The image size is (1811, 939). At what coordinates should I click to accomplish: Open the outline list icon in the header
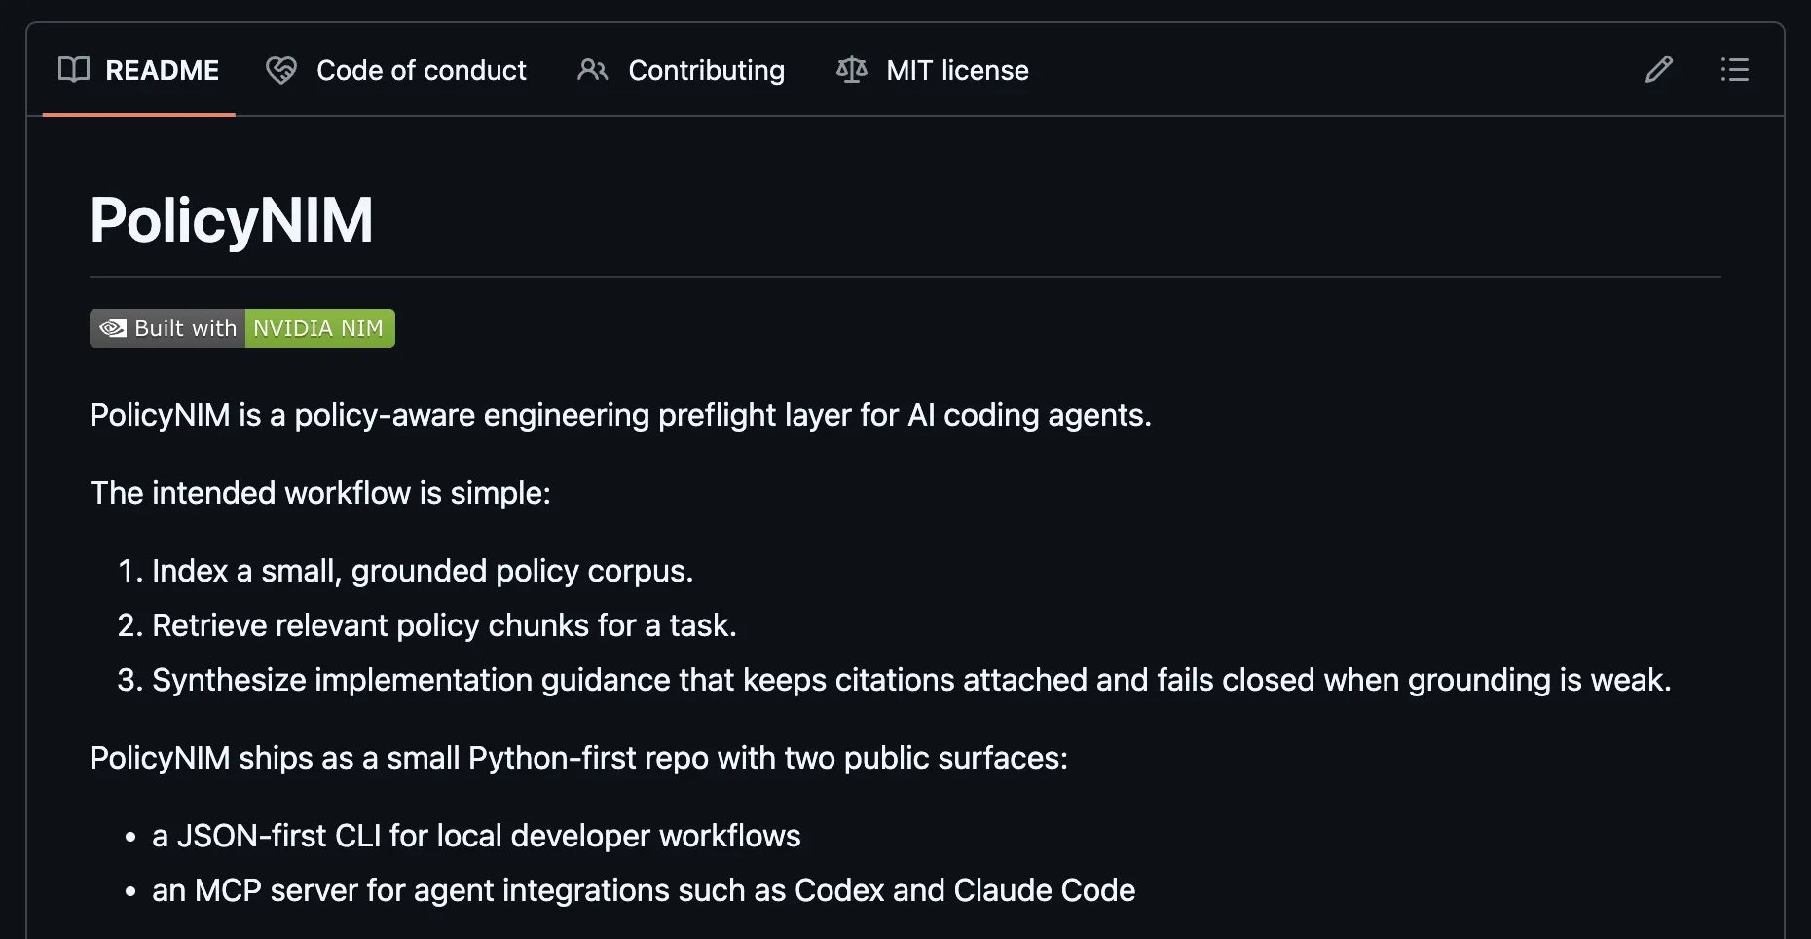point(1734,70)
